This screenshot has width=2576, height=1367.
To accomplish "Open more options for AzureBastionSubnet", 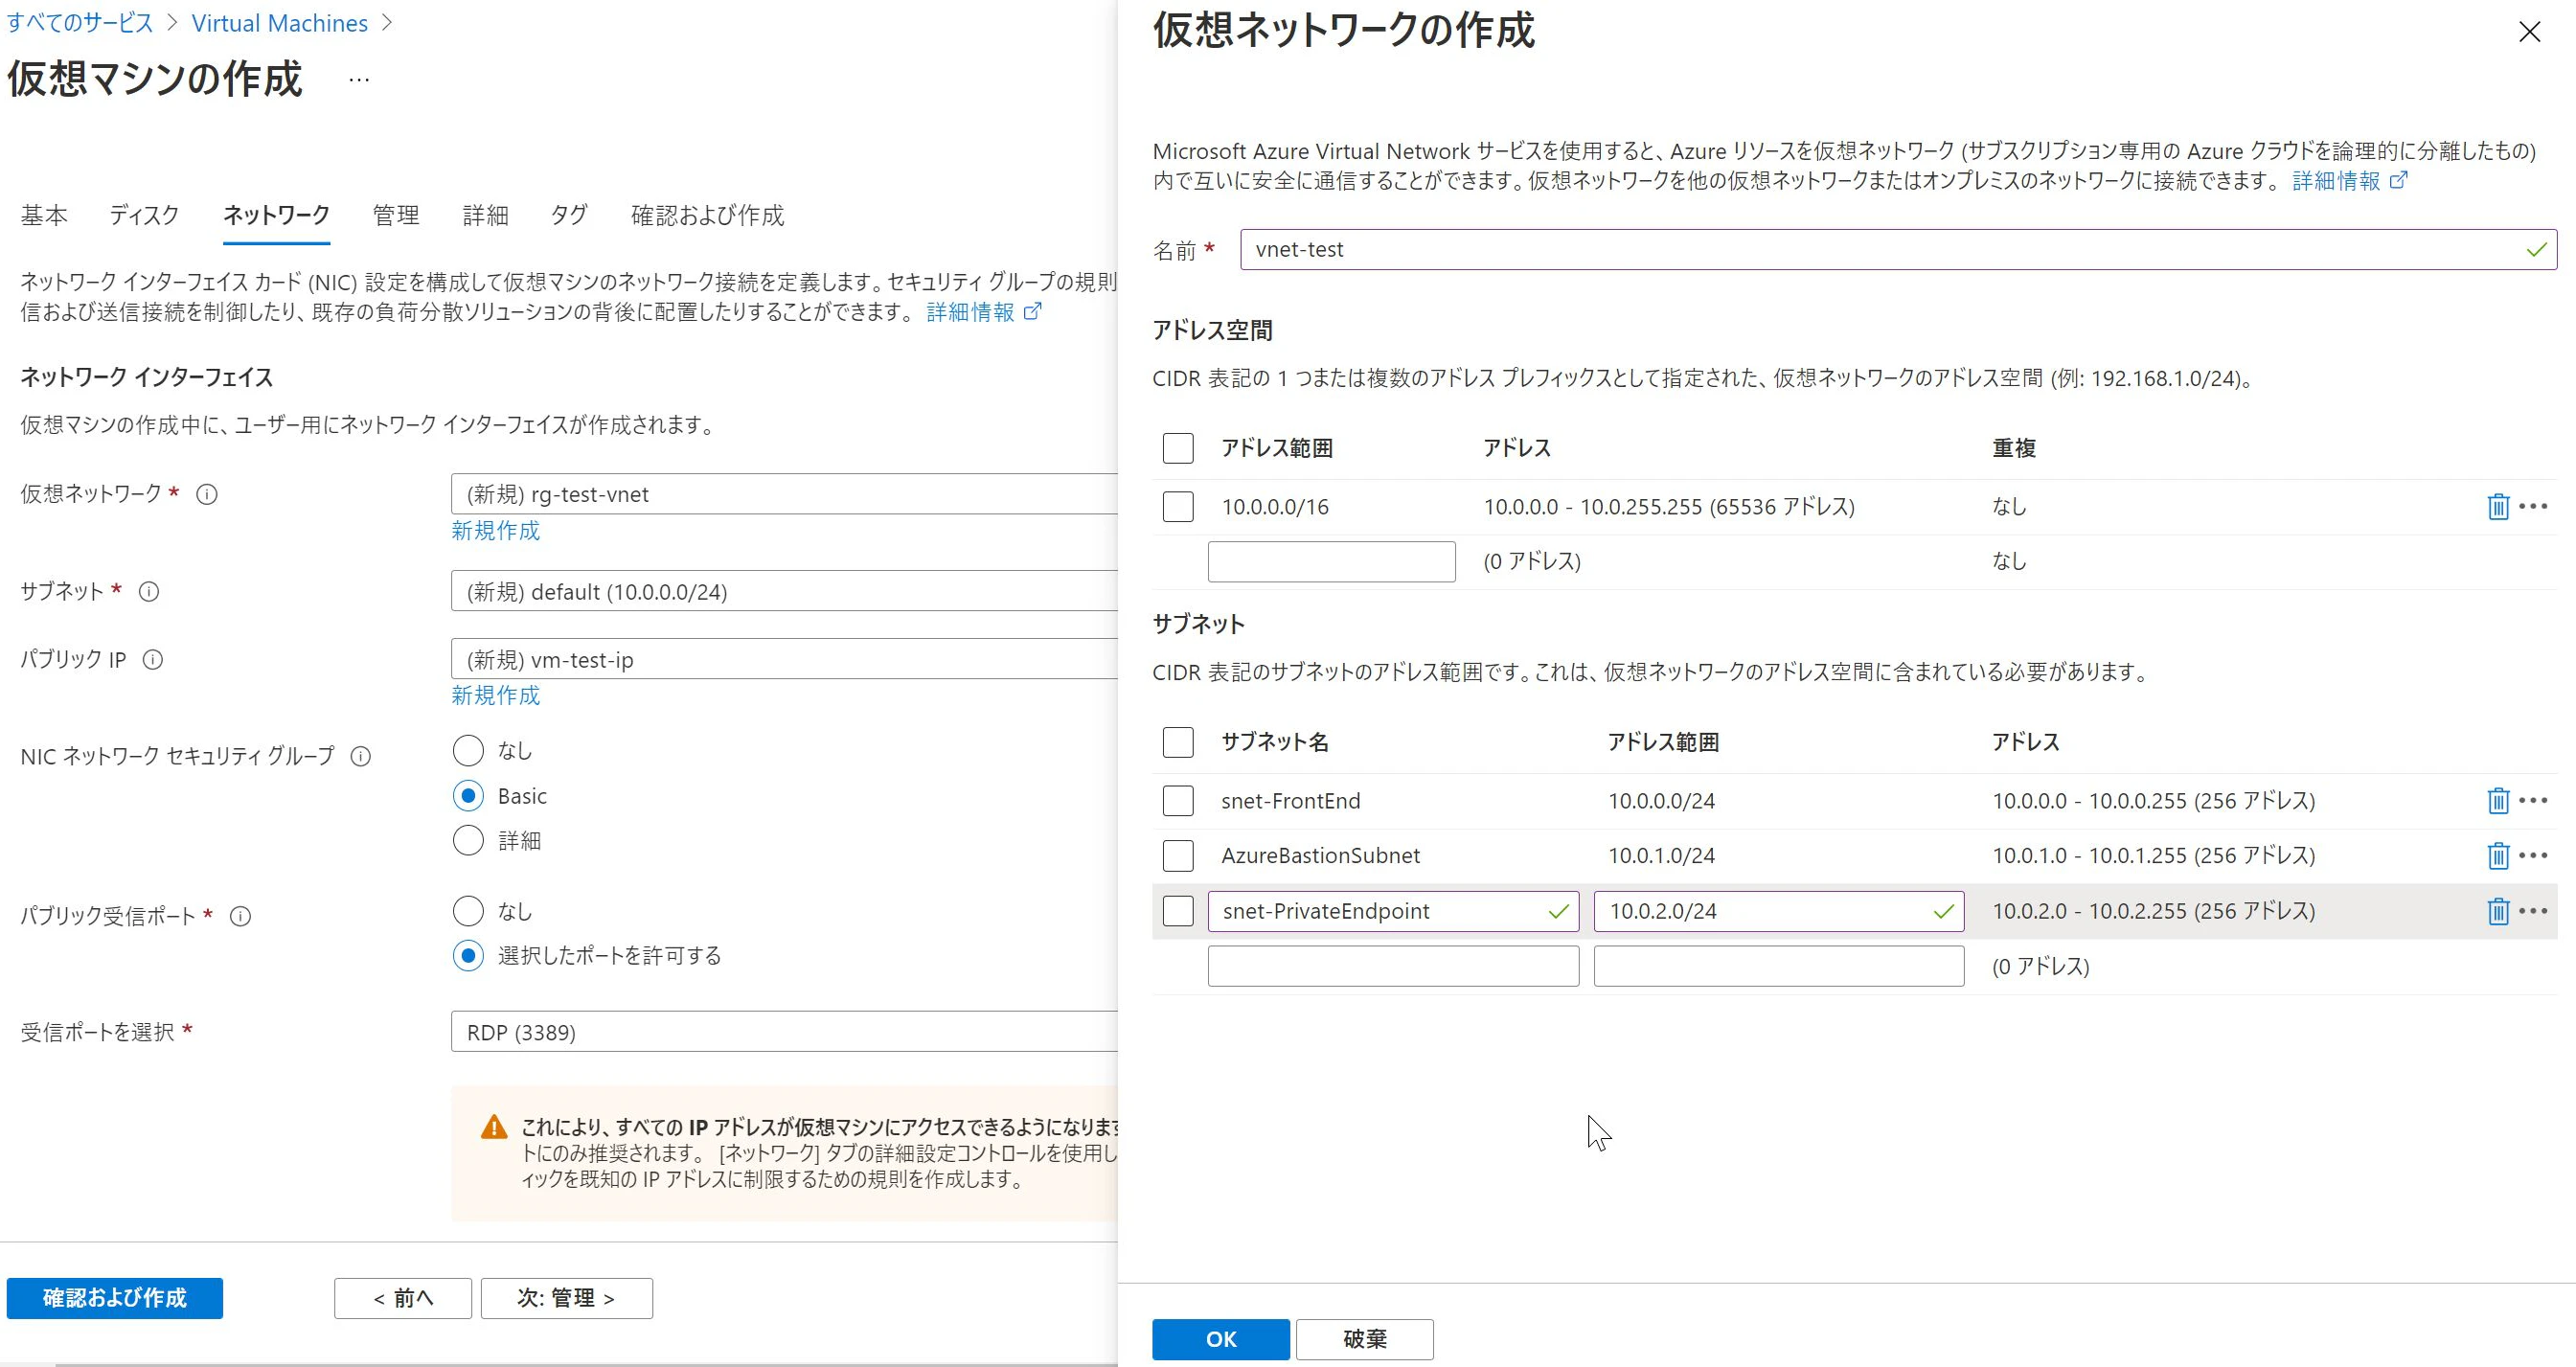I will (2533, 855).
